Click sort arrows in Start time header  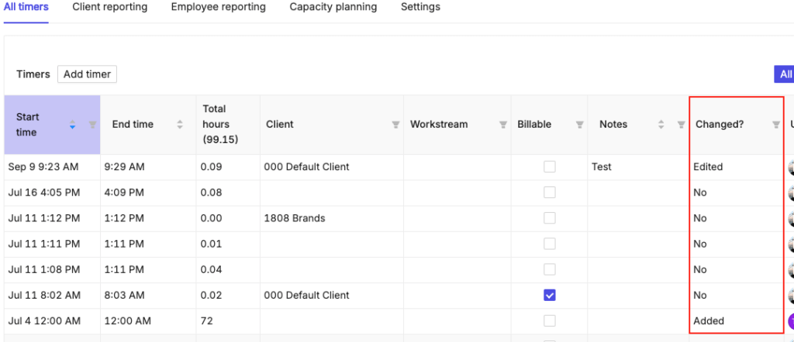click(x=73, y=125)
